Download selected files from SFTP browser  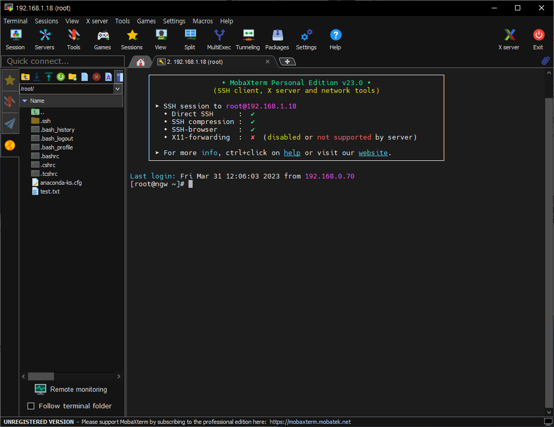[x=37, y=77]
